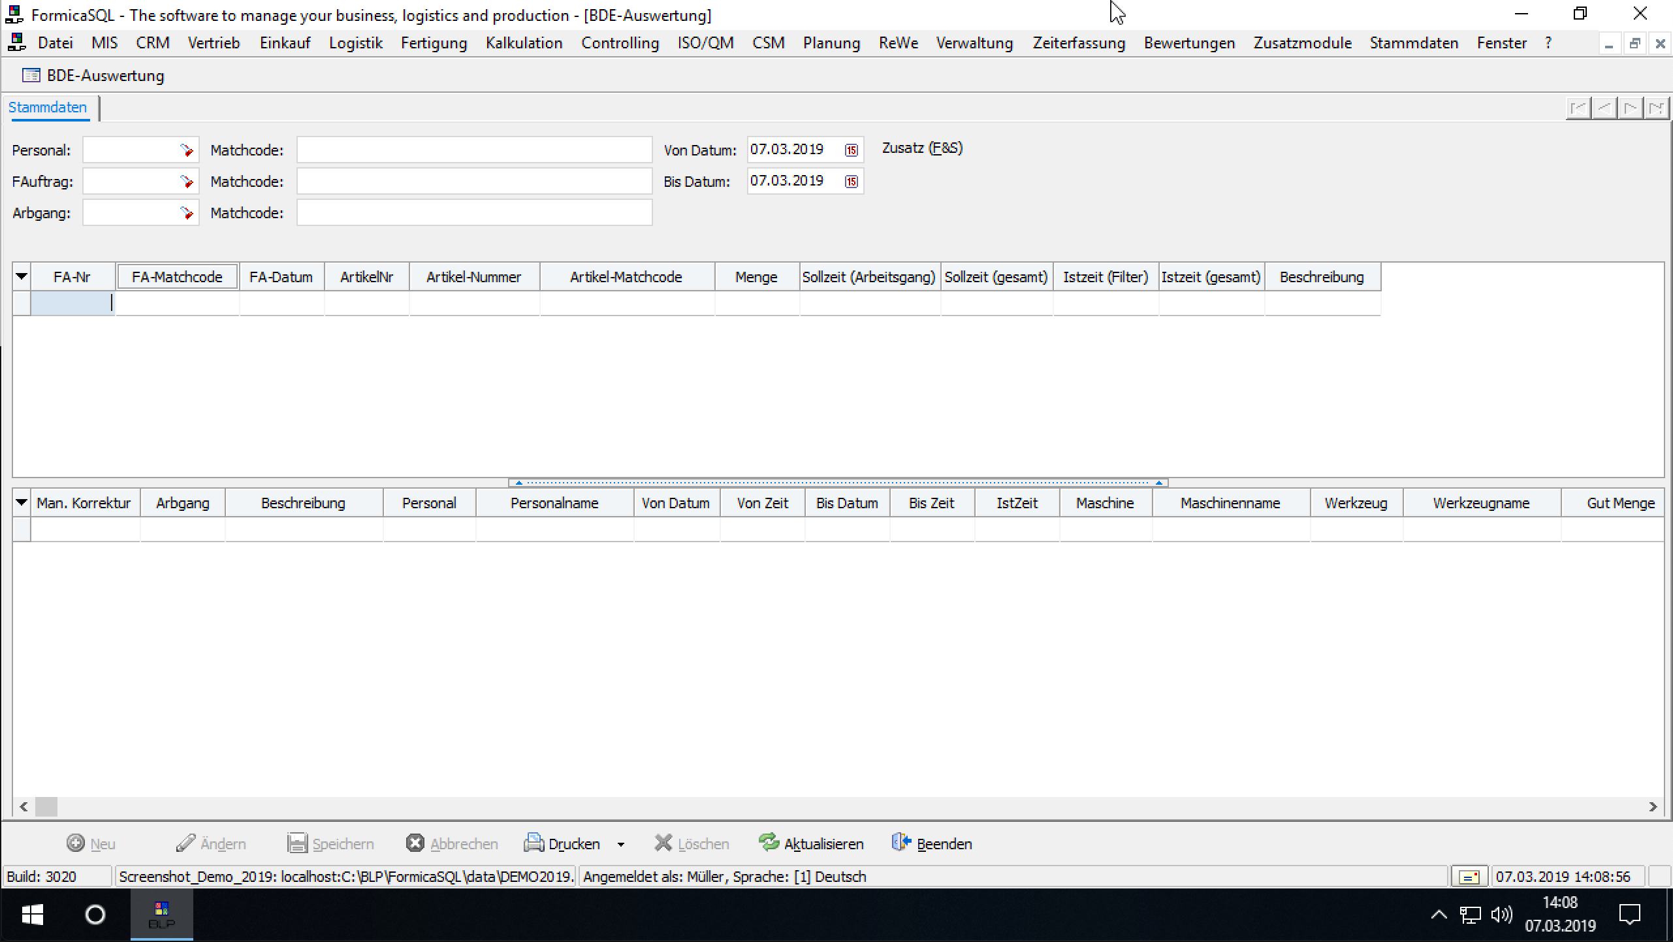Open the lower grid column selector triangle

point(22,503)
